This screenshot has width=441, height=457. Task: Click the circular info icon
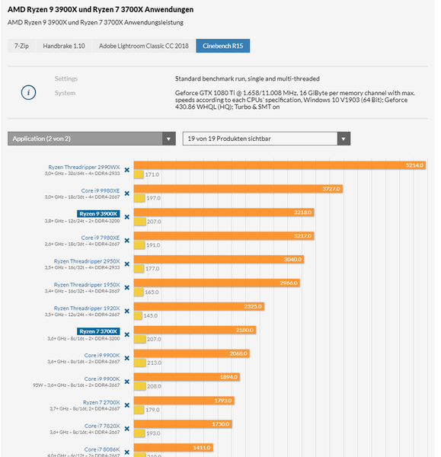click(28, 93)
